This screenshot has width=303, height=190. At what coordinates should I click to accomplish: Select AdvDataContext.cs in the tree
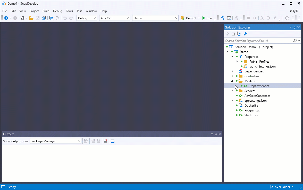257,96
